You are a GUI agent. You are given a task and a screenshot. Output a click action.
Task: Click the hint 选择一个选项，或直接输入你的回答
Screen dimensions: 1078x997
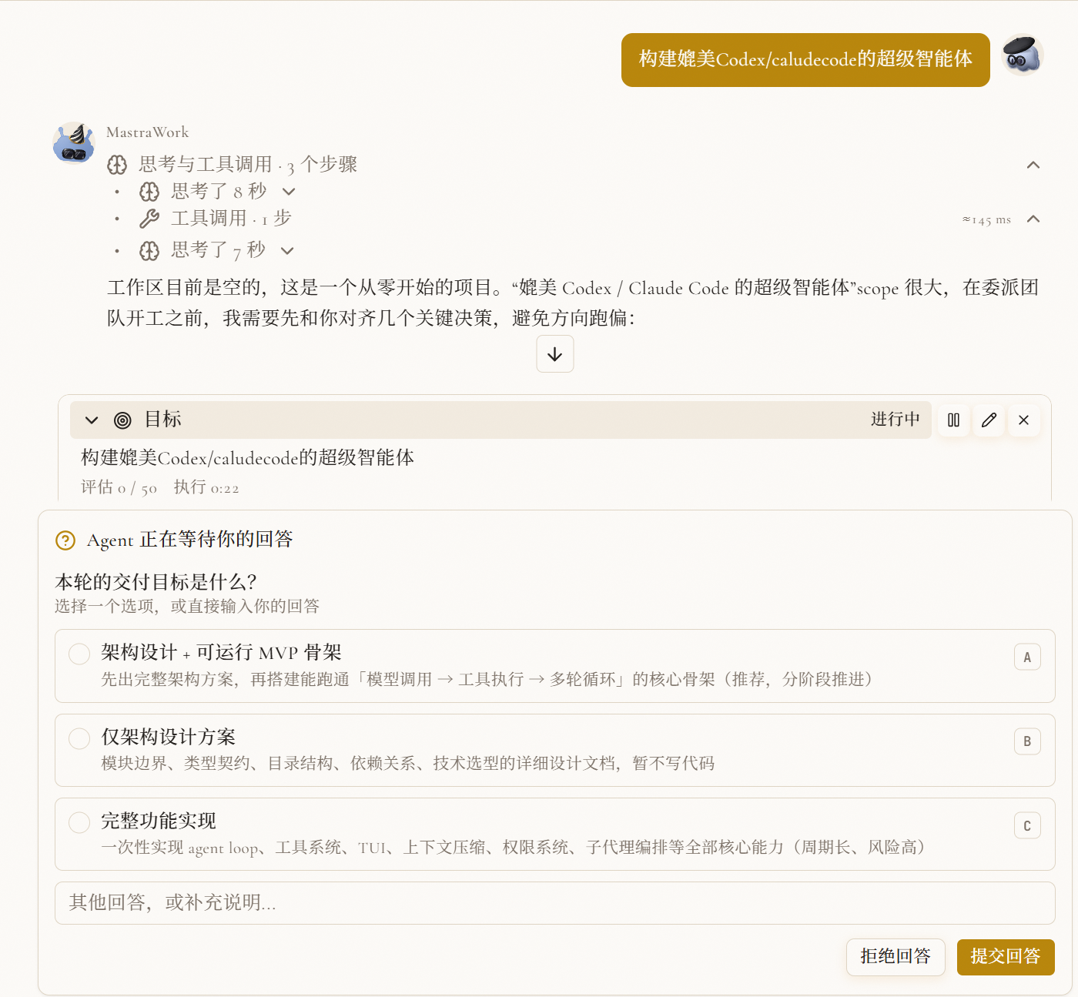187,607
